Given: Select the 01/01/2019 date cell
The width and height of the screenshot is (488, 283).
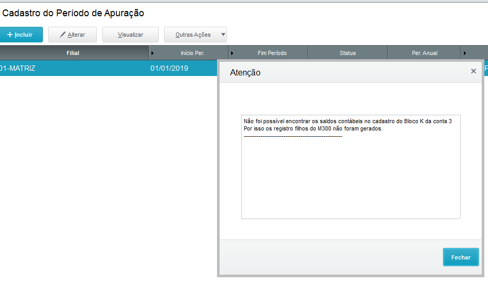Looking at the screenshot, I should (x=169, y=68).
